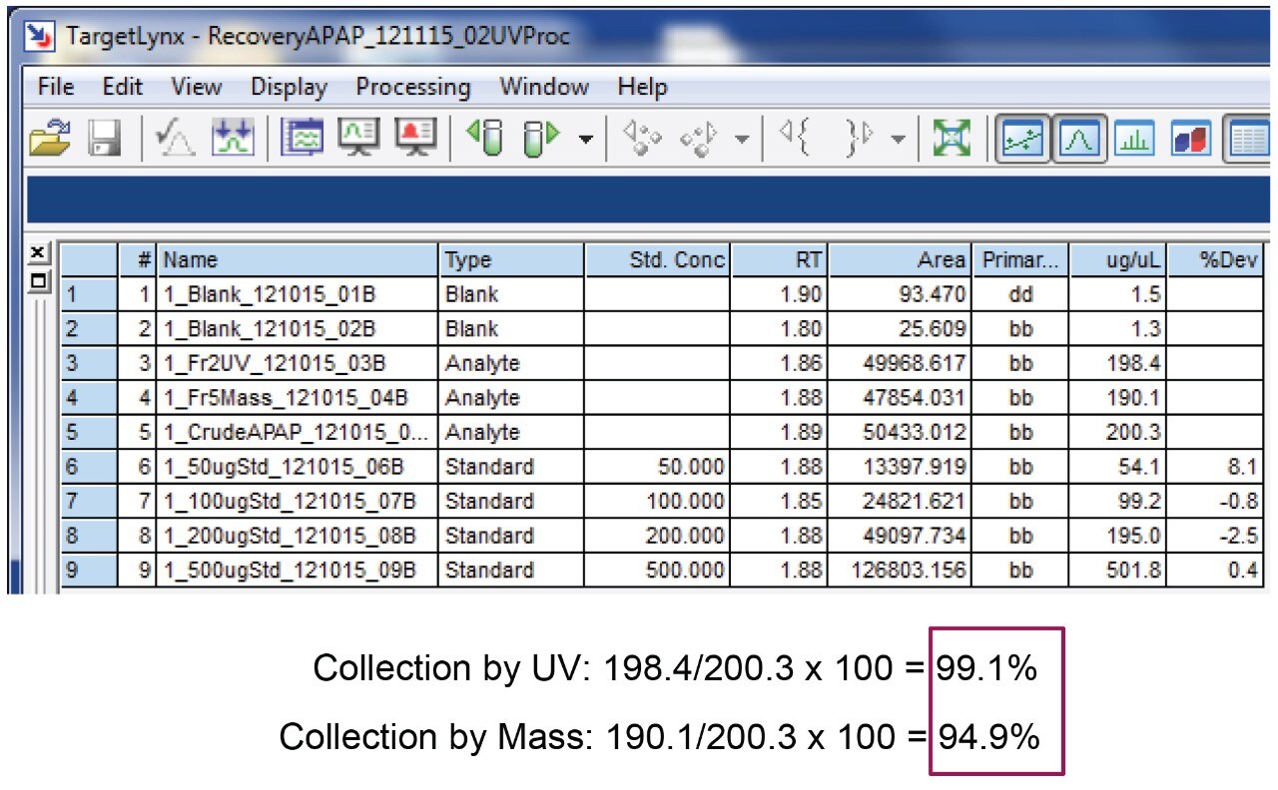Close the panel with small x button
Image resolution: width=1278 pixels, height=790 pixels.
[38, 252]
